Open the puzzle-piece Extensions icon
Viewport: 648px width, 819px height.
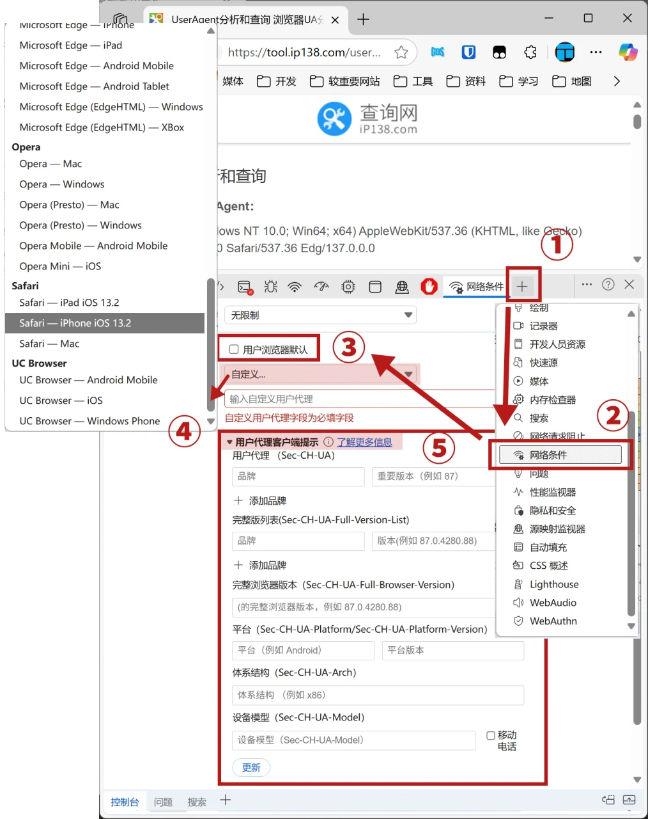click(530, 52)
